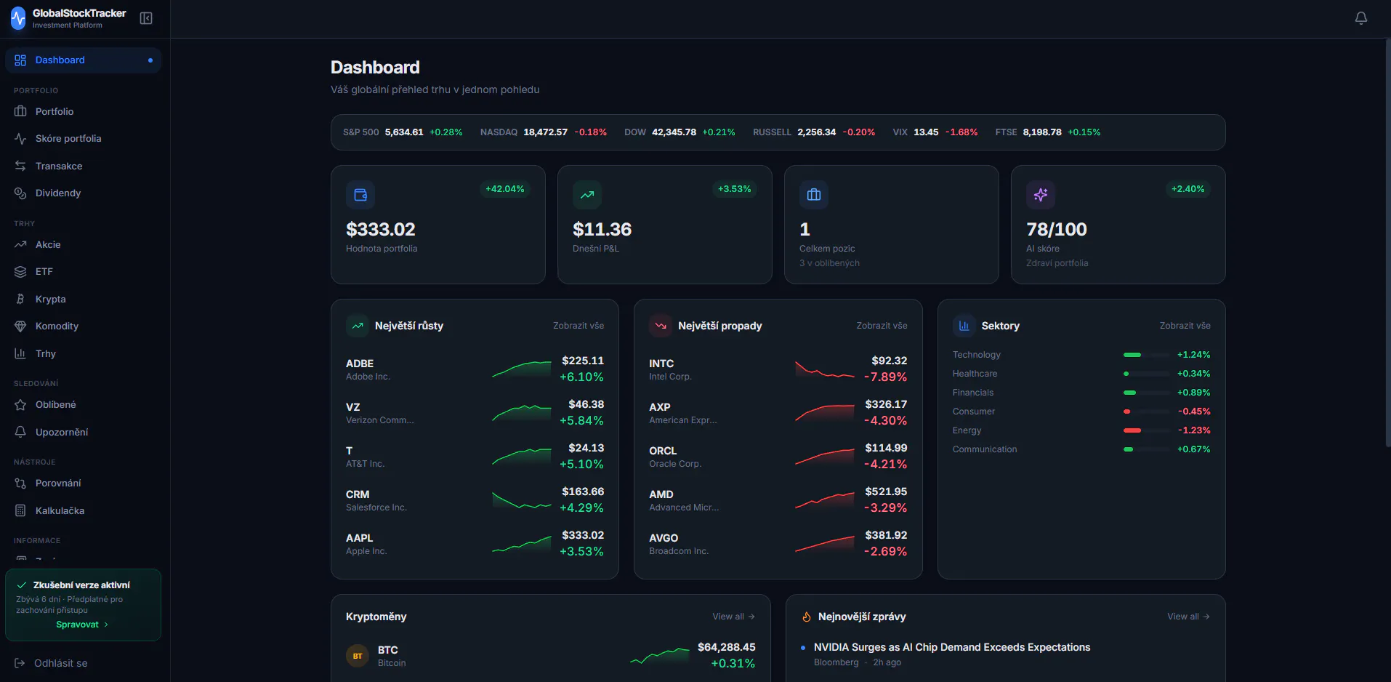
Task: Log out via Odhlásit se
Action: (83, 663)
